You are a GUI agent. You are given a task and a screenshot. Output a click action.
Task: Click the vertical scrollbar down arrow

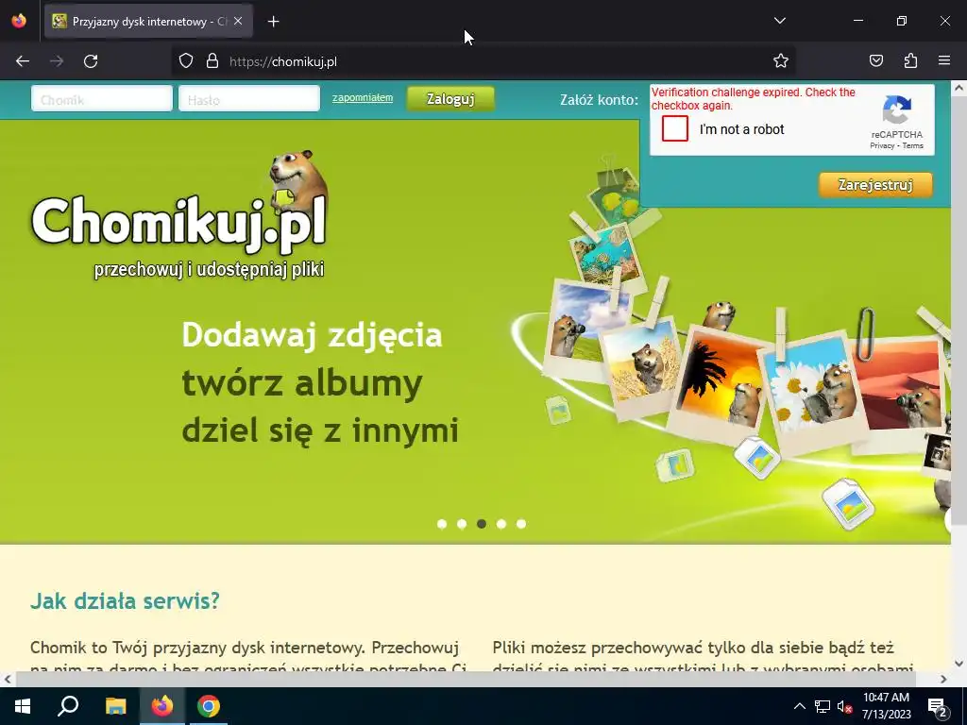959,664
